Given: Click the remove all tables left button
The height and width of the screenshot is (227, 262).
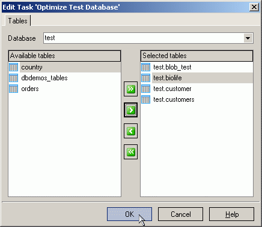Looking at the screenshot, I should 130,152.
